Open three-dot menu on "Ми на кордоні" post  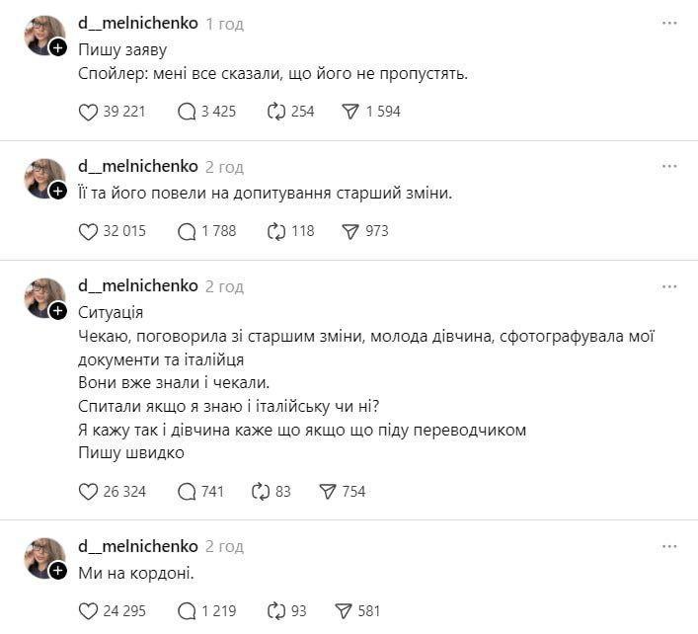669,546
